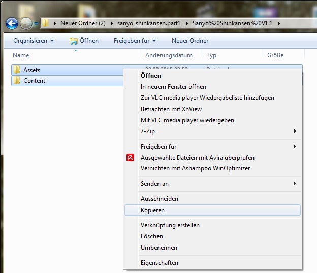Click the red Avira icon

click(130, 157)
